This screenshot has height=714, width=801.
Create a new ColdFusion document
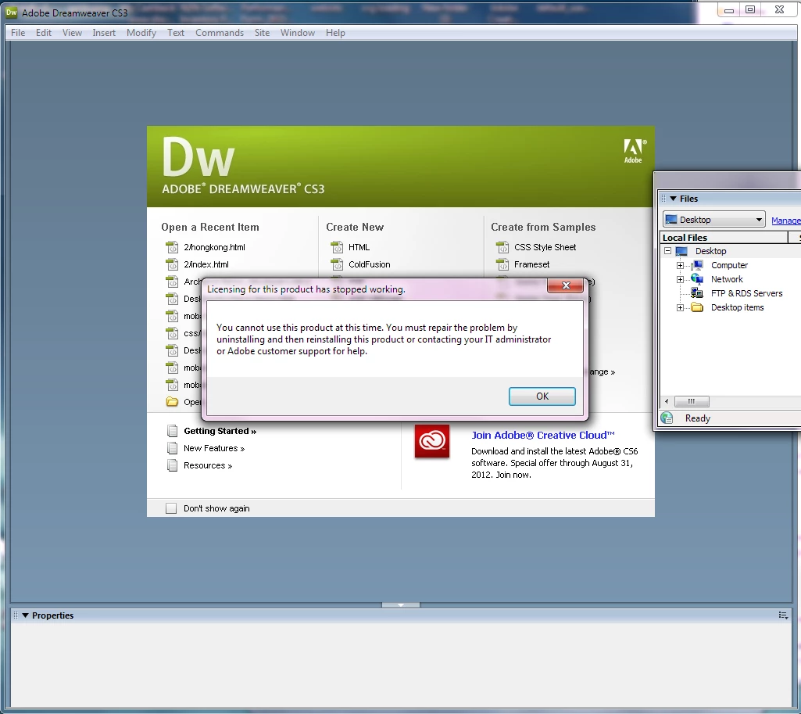(370, 265)
